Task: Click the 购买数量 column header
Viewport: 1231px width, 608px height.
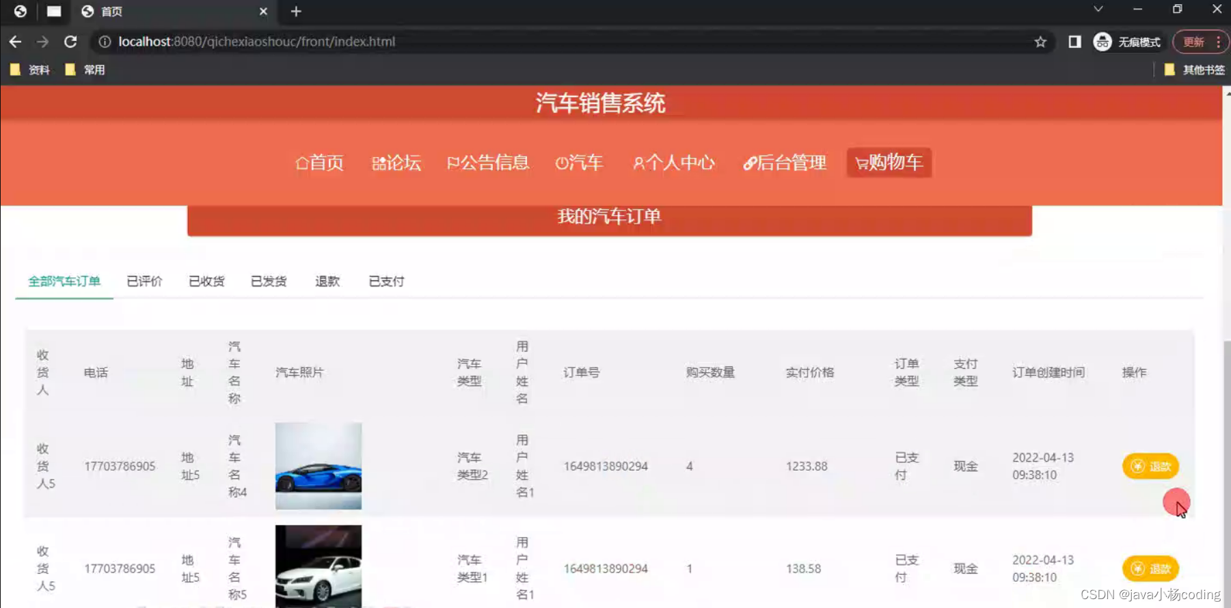Action: click(x=710, y=372)
